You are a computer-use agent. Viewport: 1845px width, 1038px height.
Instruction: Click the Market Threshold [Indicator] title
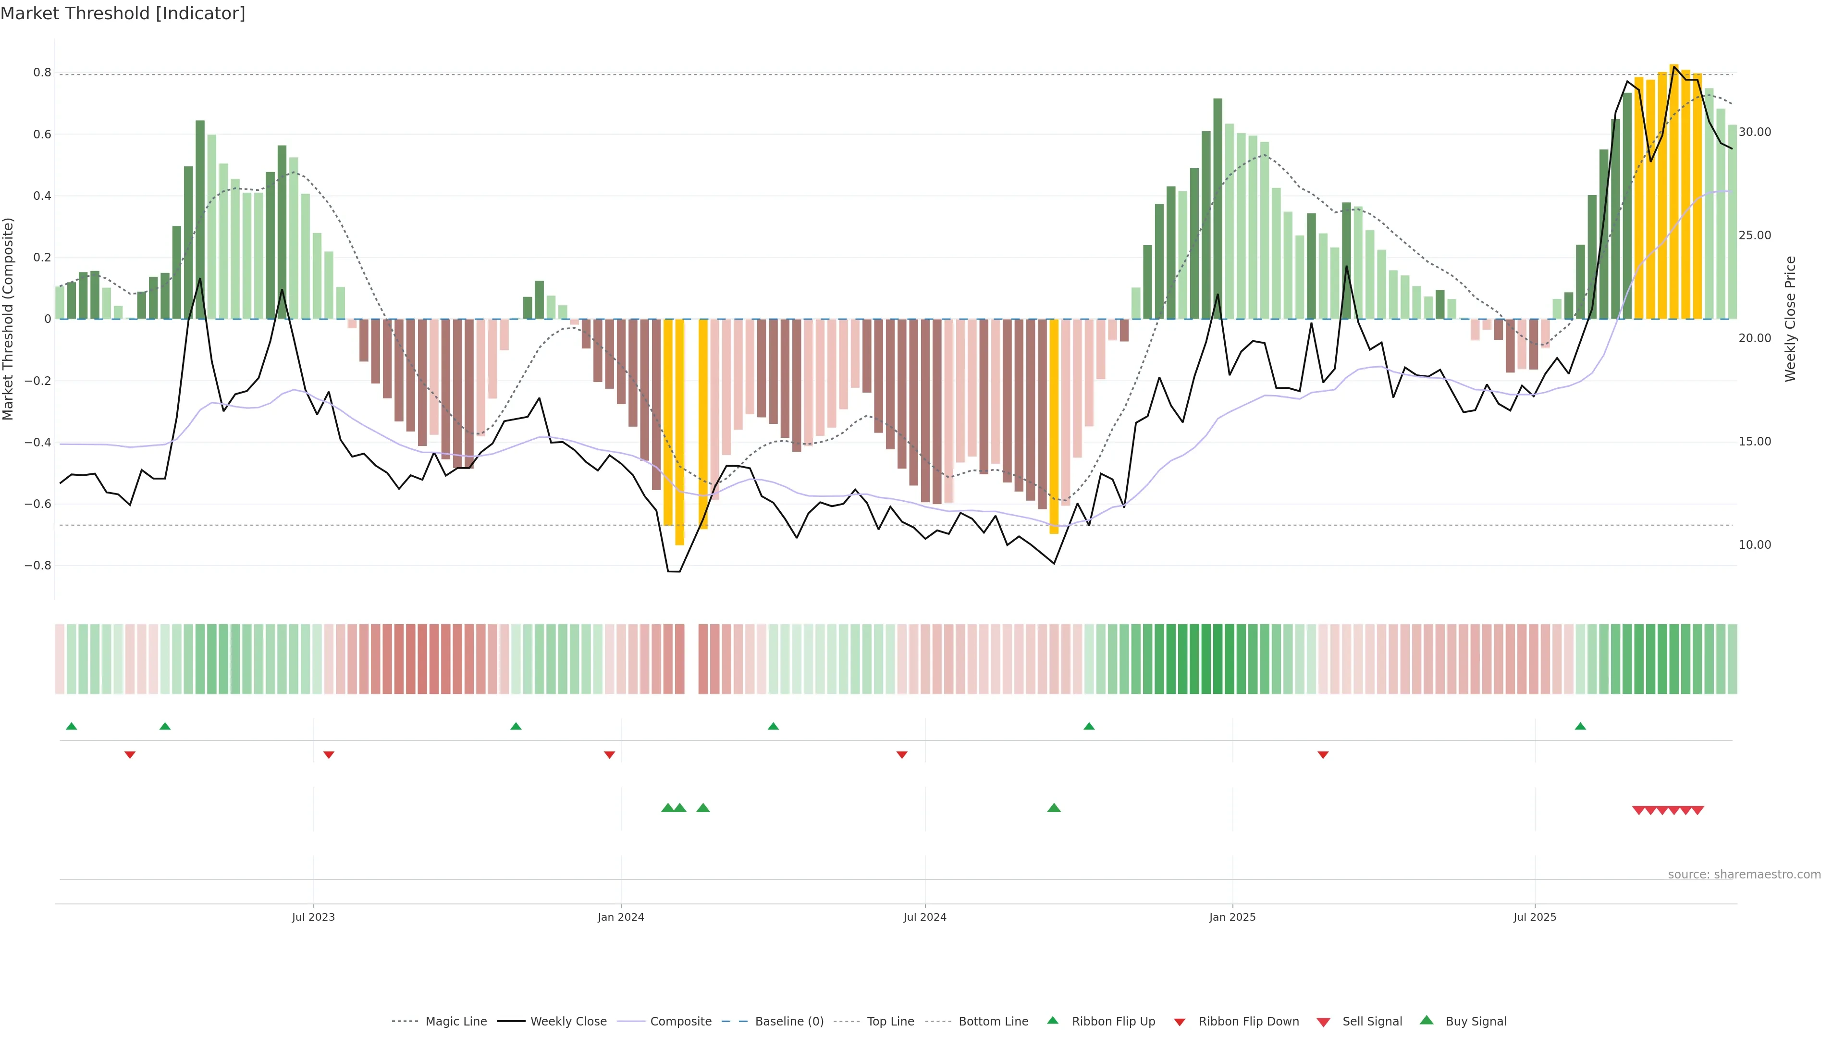tap(123, 13)
